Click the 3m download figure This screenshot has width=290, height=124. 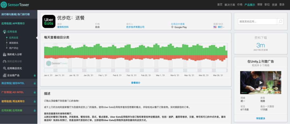coord(260,45)
